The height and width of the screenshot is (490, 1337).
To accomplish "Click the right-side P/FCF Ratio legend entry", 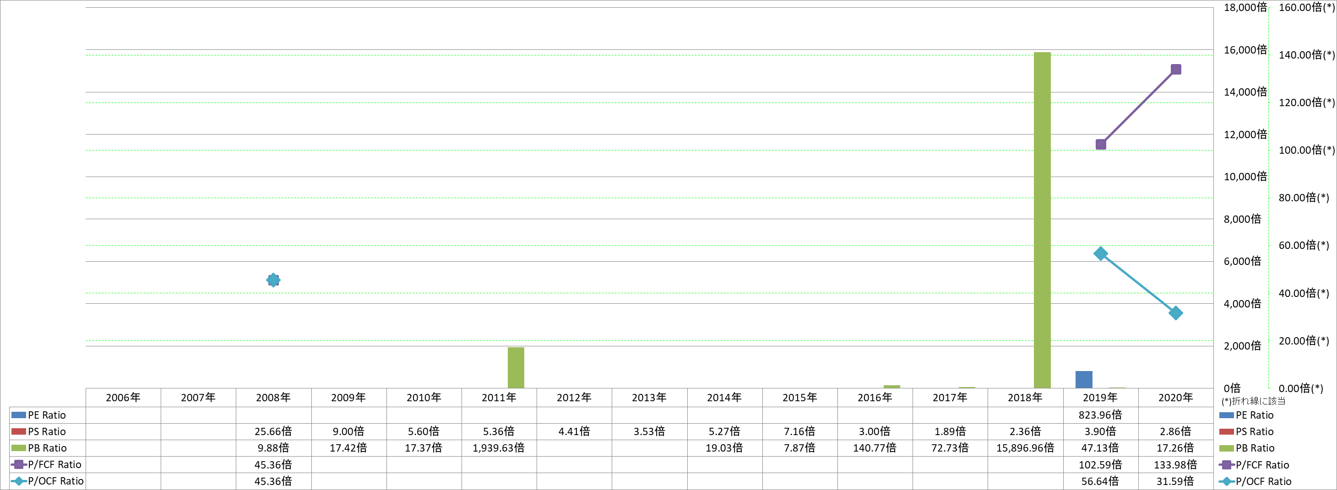I will coord(1254,464).
